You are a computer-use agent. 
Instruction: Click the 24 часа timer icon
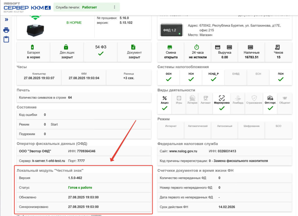tap(197, 47)
